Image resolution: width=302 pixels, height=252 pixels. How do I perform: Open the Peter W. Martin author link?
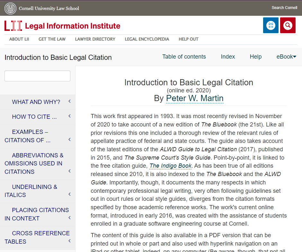click(195, 99)
